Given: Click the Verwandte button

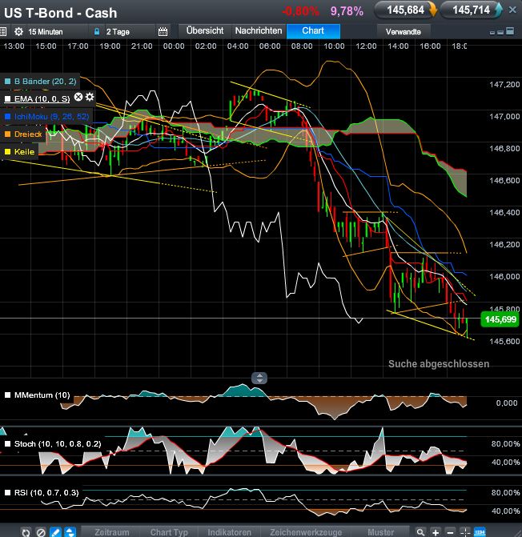Looking at the screenshot, I should (404, 32).
